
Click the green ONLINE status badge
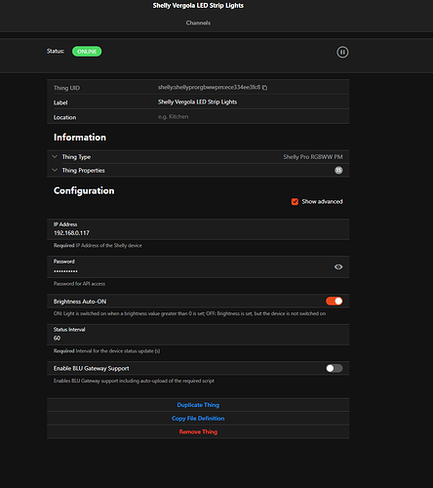[x=87, y=52]
